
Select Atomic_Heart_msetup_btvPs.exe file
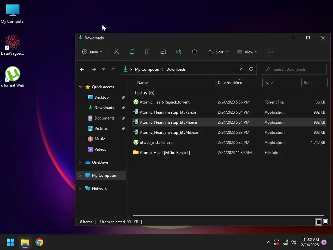tap(229, 112)
